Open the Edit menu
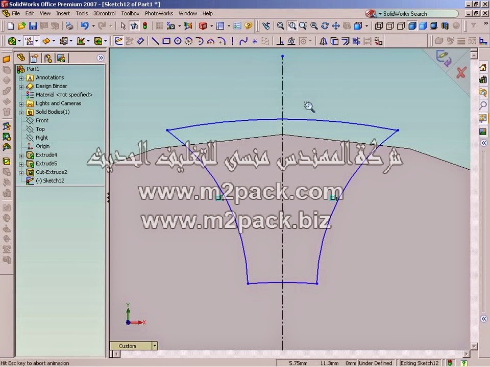 pyautogui.click(x=30, y=13)
